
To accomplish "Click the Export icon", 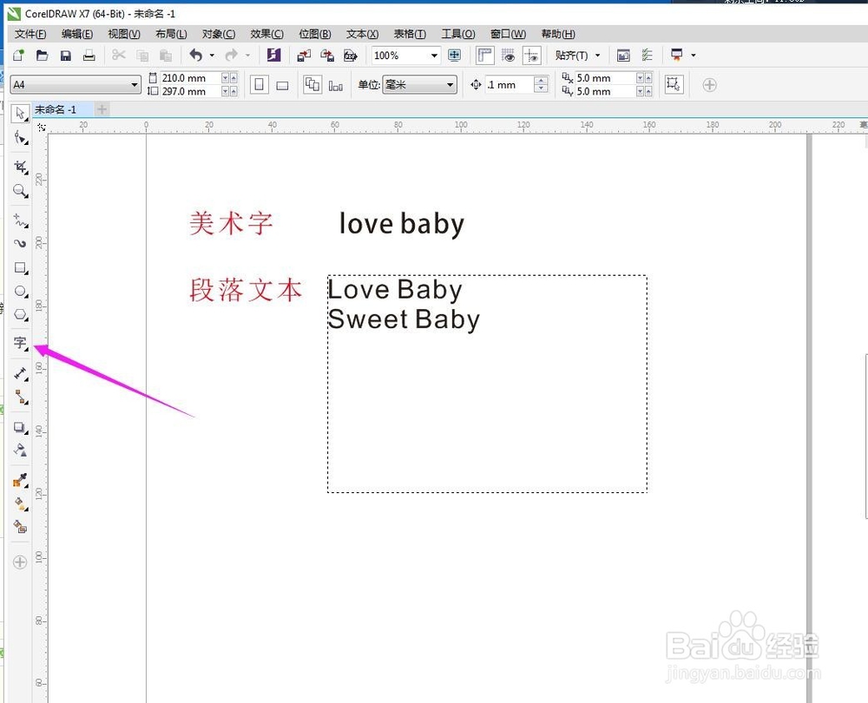I will coord(327,55).
